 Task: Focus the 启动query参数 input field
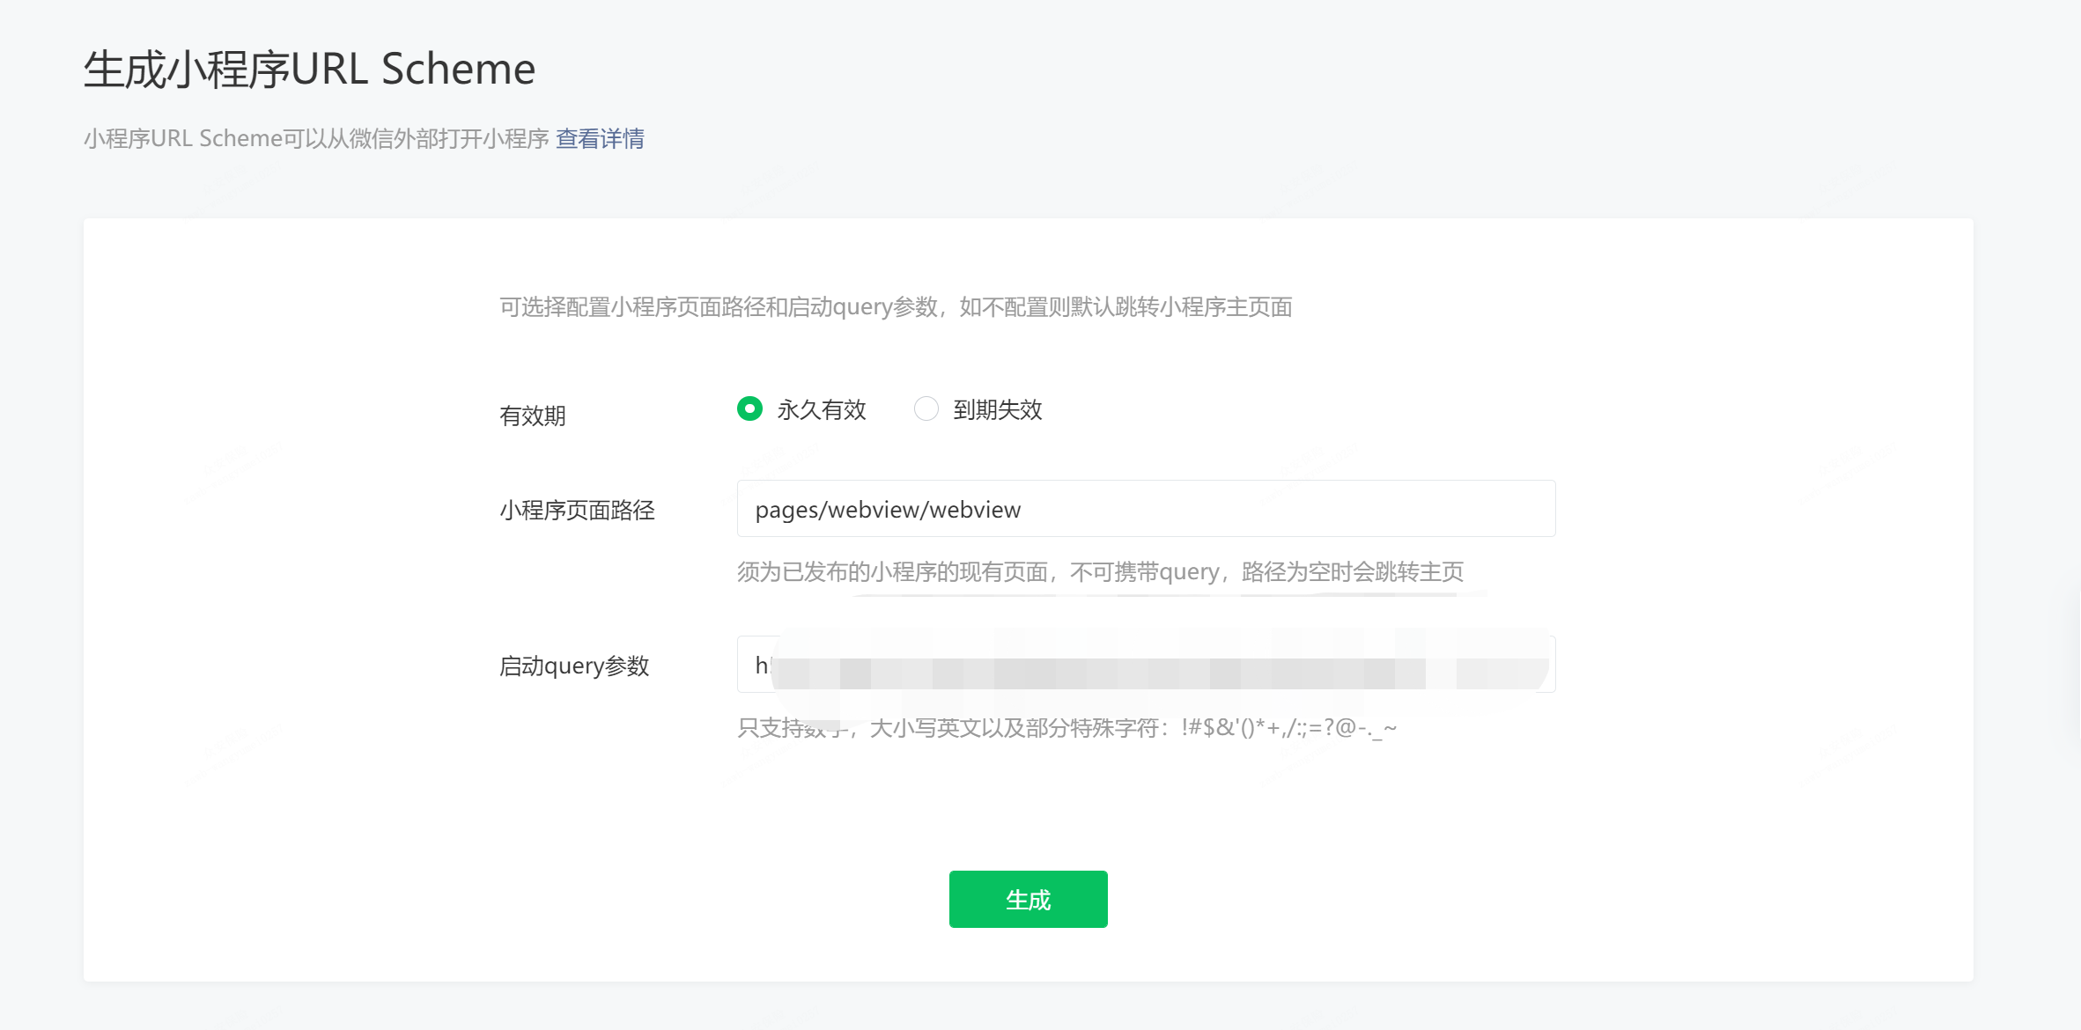coord(1145,665)
